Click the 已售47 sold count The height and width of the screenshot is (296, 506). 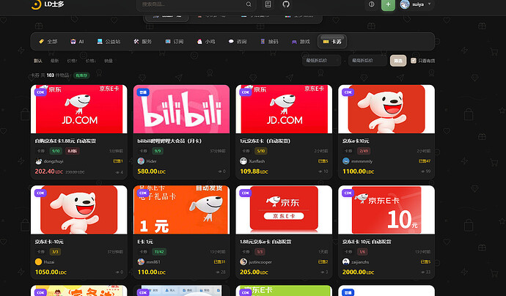point(425,161)
